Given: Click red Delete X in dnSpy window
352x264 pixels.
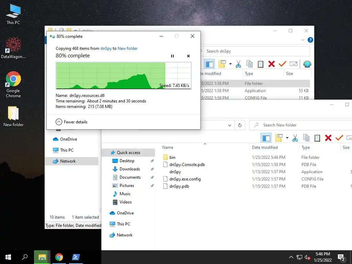Looking at the screenshot, I should click(x=272, y=64).
